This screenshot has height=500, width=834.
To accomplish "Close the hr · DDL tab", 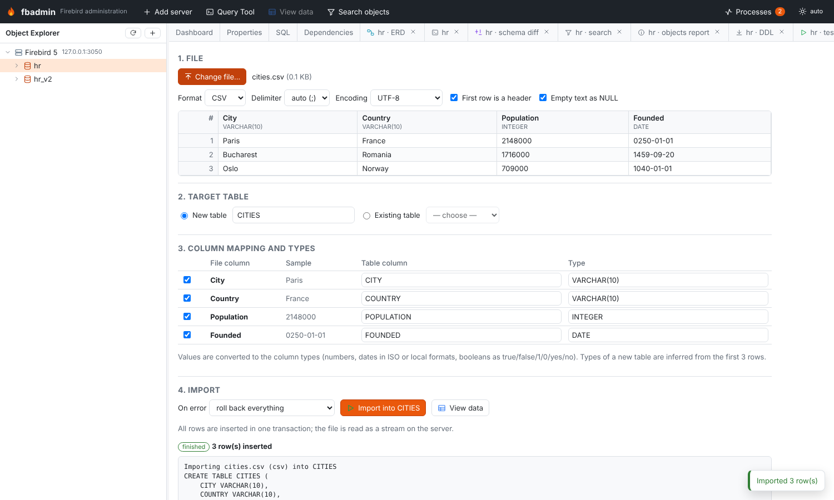I will 782,32.
